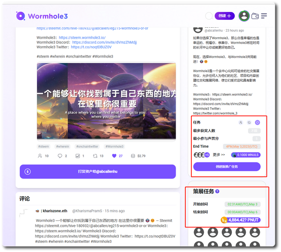The width and height of the screenshot is (281, 252).
Task: Click the help question icon beside 策展任务
Action: (x=217, y=191)
